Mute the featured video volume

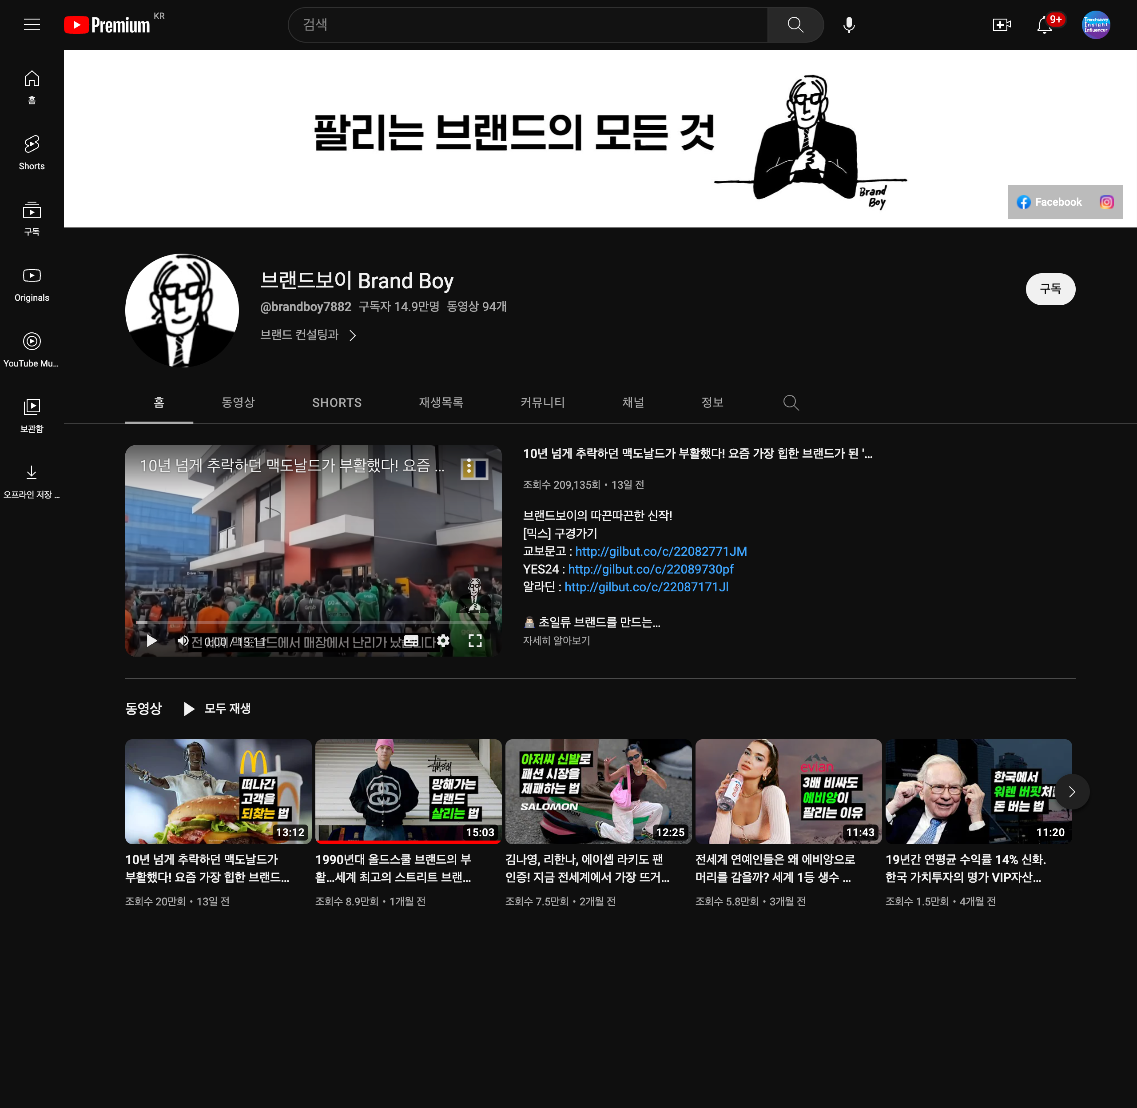click(183, 641)
